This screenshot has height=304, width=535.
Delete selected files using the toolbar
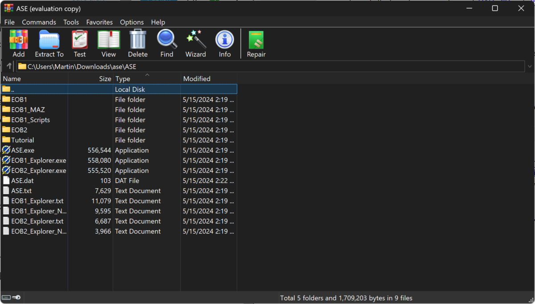pyautogui.click(x=137, y=43)
